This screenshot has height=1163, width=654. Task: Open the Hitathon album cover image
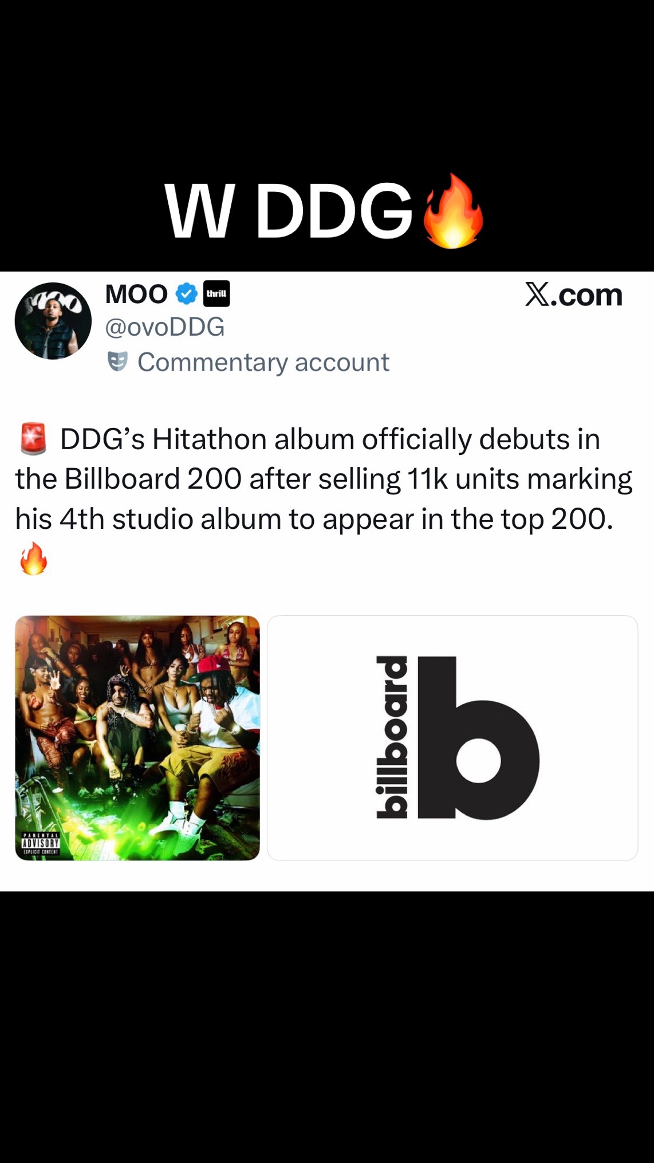tap(137, 738)
